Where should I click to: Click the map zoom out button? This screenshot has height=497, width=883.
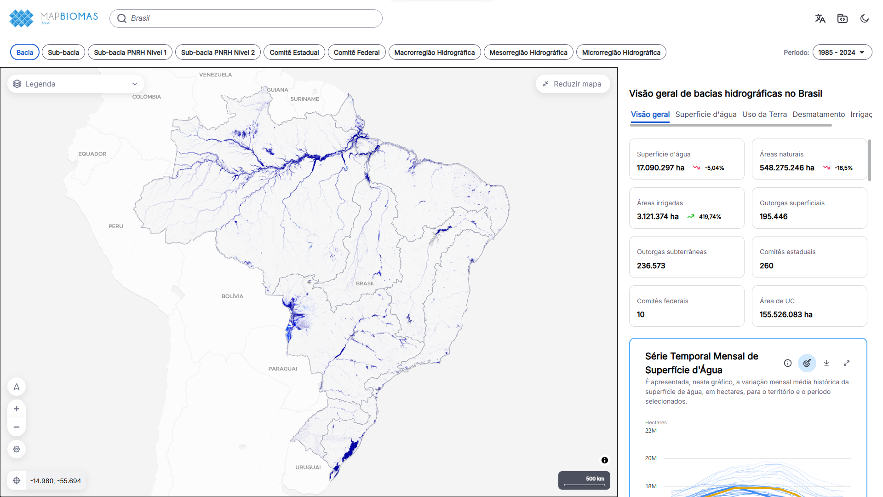click(x=17, y=427)
